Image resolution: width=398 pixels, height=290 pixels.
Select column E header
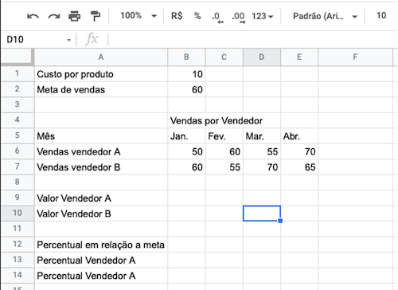tap(299, 57)
